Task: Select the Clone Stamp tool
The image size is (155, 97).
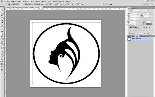Action: (x=2, y=31)
